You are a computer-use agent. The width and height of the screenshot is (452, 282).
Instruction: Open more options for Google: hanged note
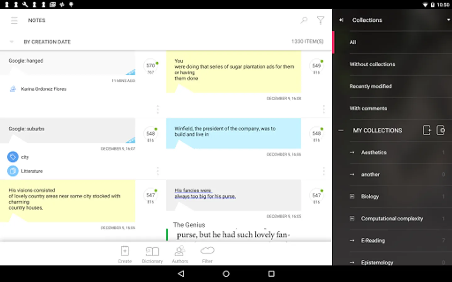tap(158, 109)
